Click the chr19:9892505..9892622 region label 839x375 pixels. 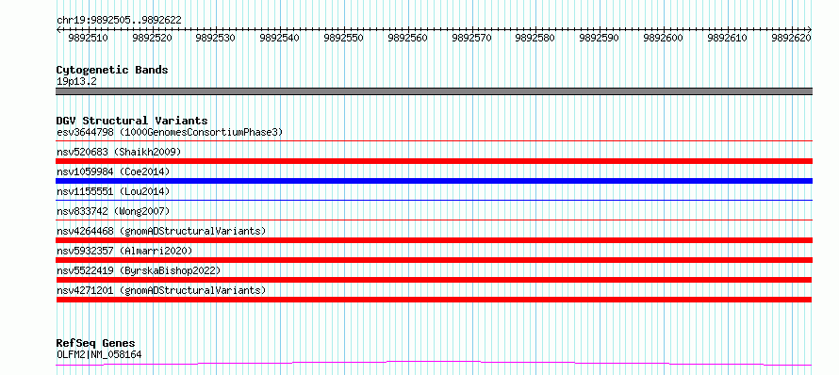(x=119, y=21)
